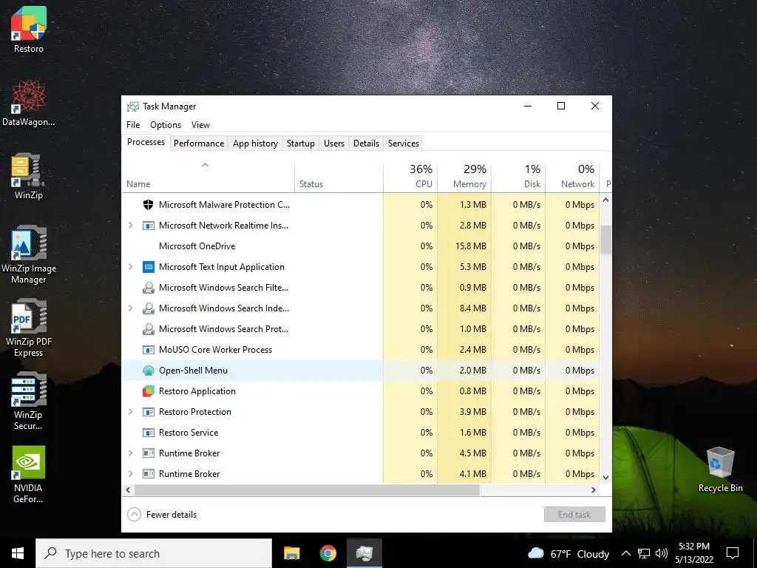
Task: Select the Microsoft OneDrive process row
Action: click(360, 246)
